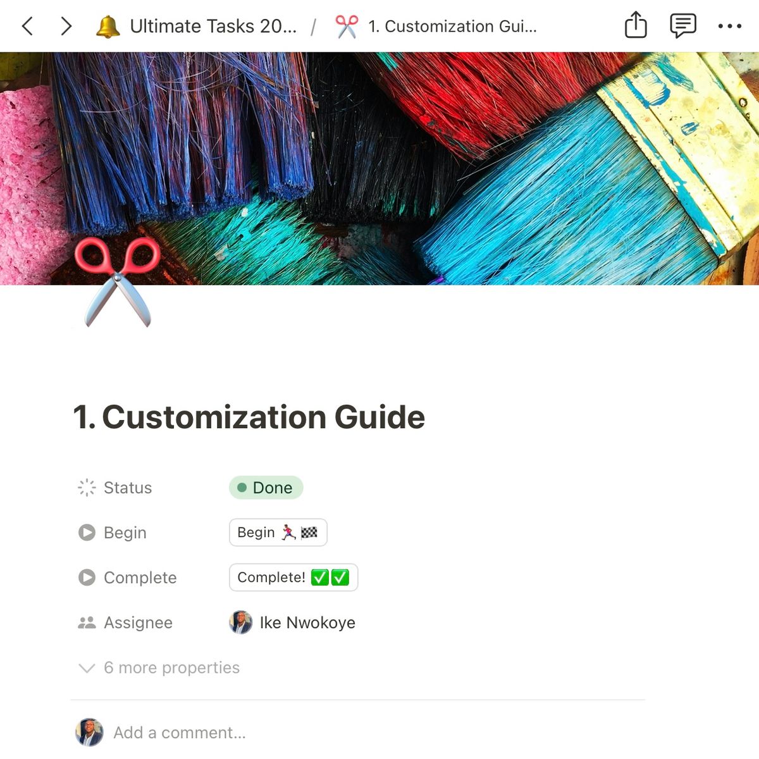Viewport: 759px width, 759px height.
Task: Open the comments panel icon
Action: [x=682, y=26]
